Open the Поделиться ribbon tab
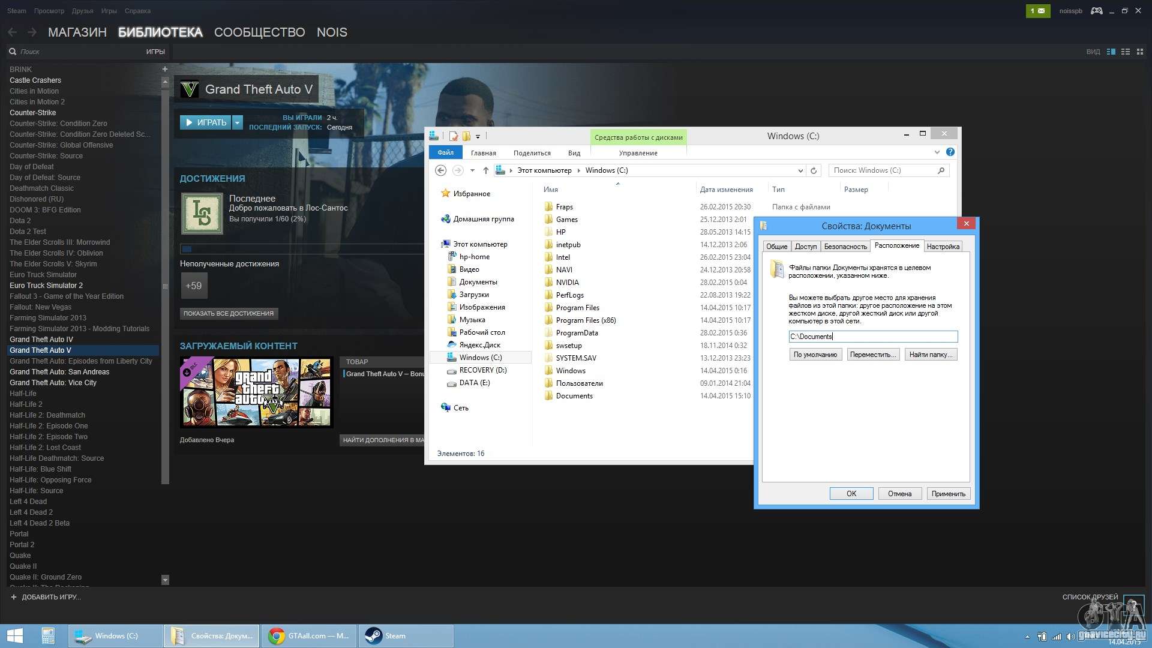This screenshot has width=1152, height=648. point(532,153)
